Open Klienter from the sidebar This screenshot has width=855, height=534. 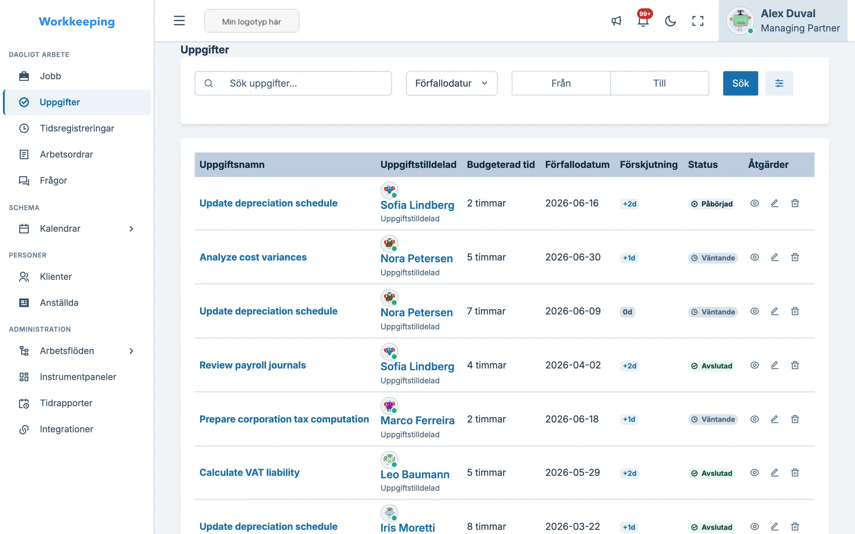pos(77,276)
